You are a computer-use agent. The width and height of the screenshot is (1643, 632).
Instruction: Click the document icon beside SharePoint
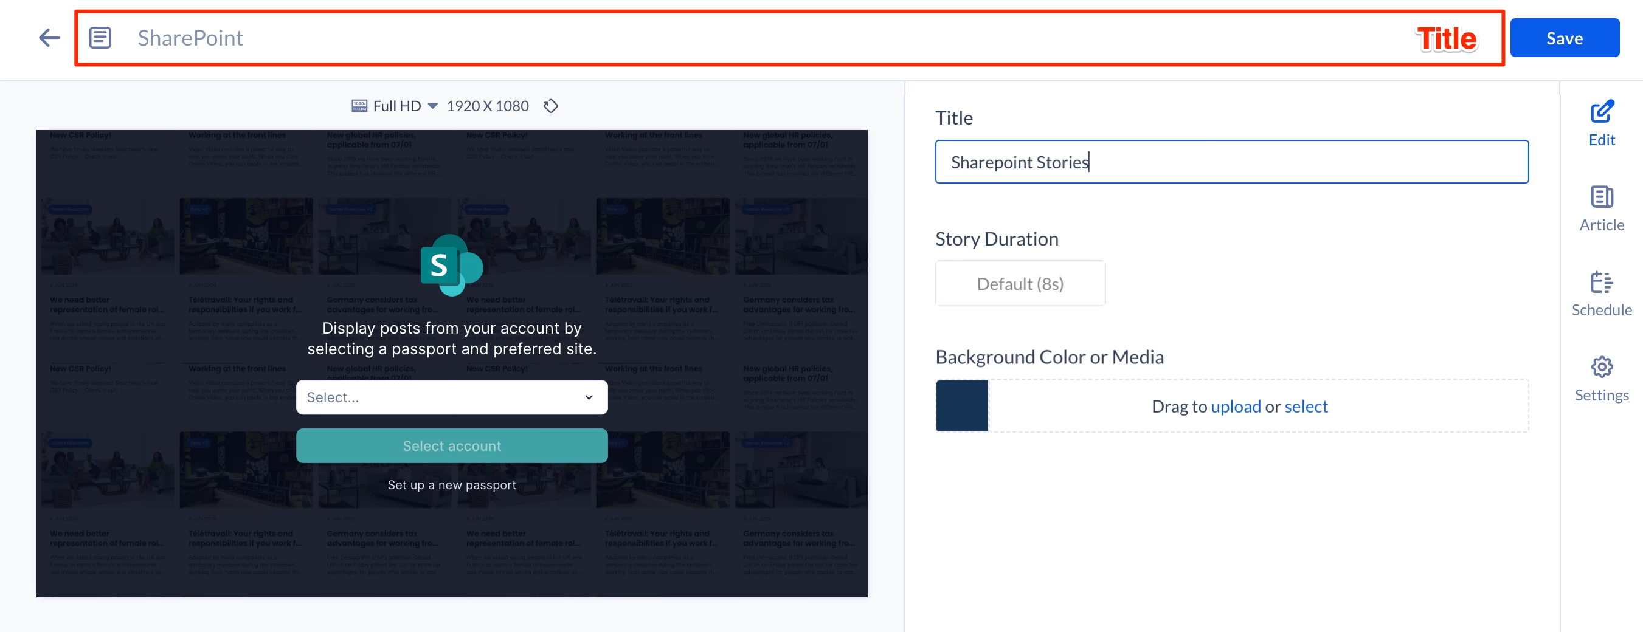tap(100, 38)
